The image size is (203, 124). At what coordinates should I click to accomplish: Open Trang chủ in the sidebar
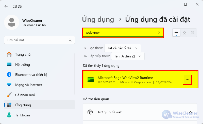point(40,54)
